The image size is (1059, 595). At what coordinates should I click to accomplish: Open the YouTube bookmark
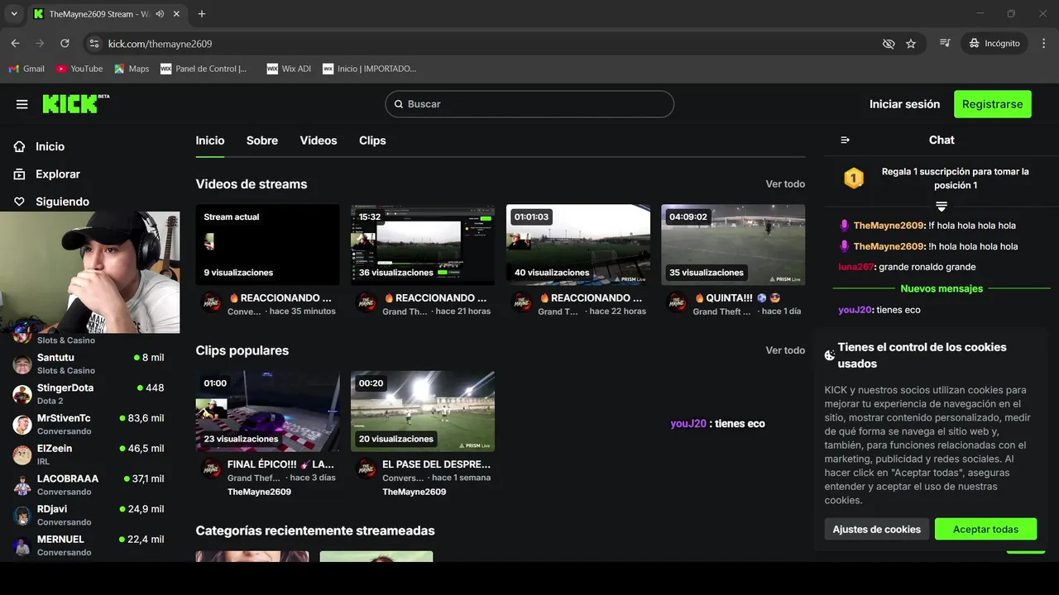[x=79, y=69]
